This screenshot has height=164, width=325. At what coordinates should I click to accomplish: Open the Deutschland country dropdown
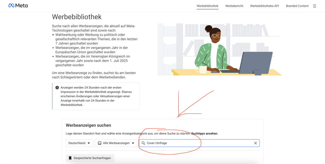coord(79,143)
